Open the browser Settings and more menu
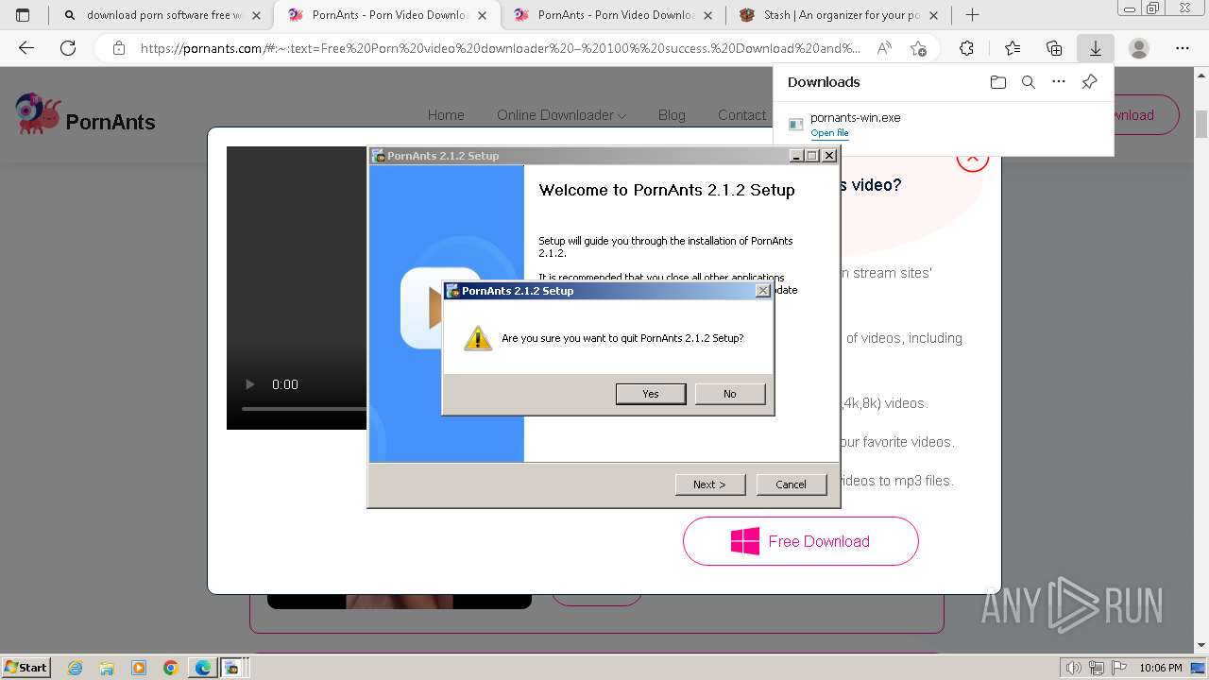1209x680 pixels. (x=1183, y=48)
